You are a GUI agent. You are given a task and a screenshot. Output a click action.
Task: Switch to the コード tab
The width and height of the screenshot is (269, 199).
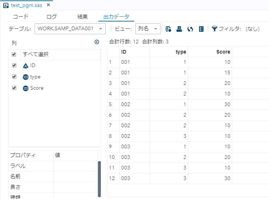click(x=21, y=16)
